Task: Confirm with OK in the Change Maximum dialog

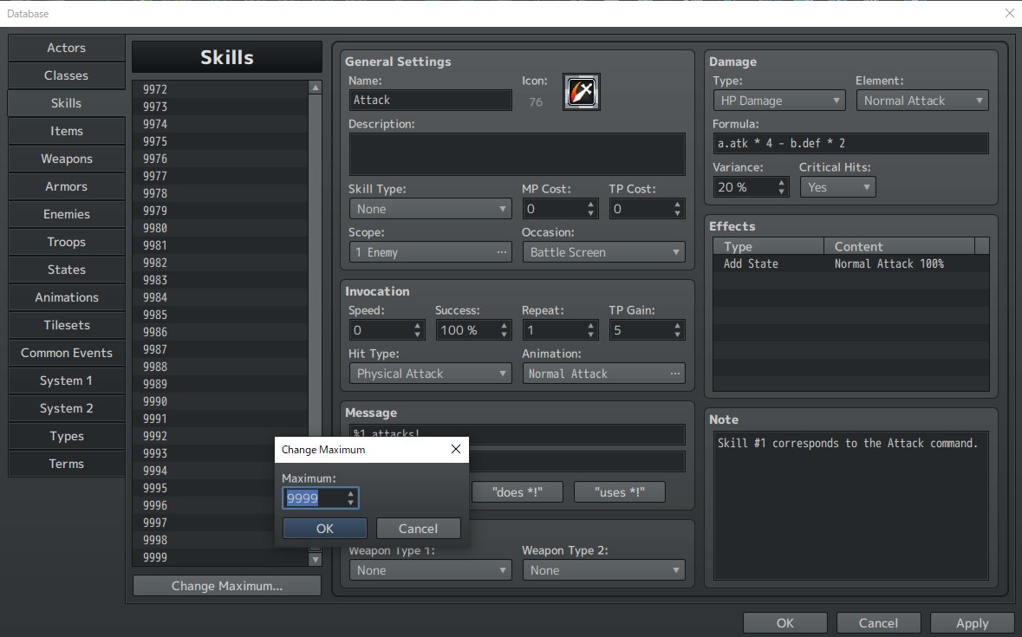Action: click(x=324, y=528)
